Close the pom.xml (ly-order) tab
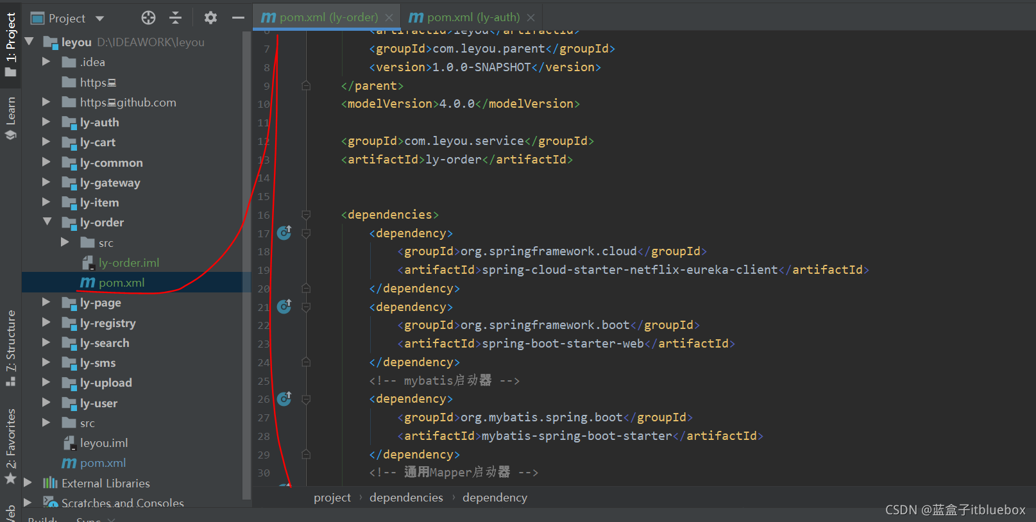This screenshot has height=522, width=1036. click(x=390, y=18)
